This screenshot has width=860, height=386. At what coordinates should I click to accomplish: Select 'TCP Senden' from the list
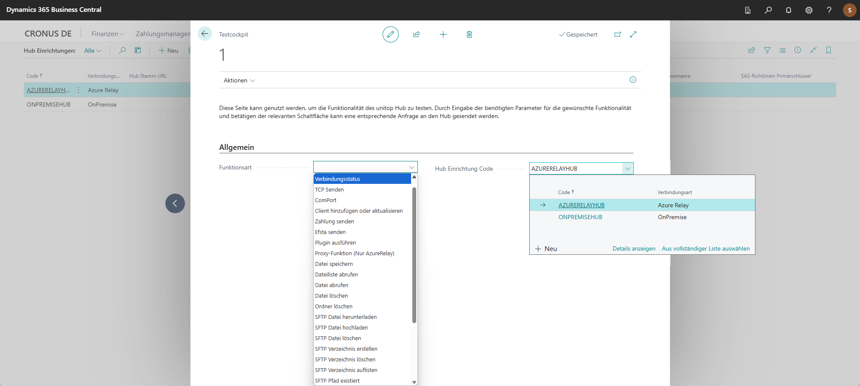pyautogui.click(x=329, y=190)
